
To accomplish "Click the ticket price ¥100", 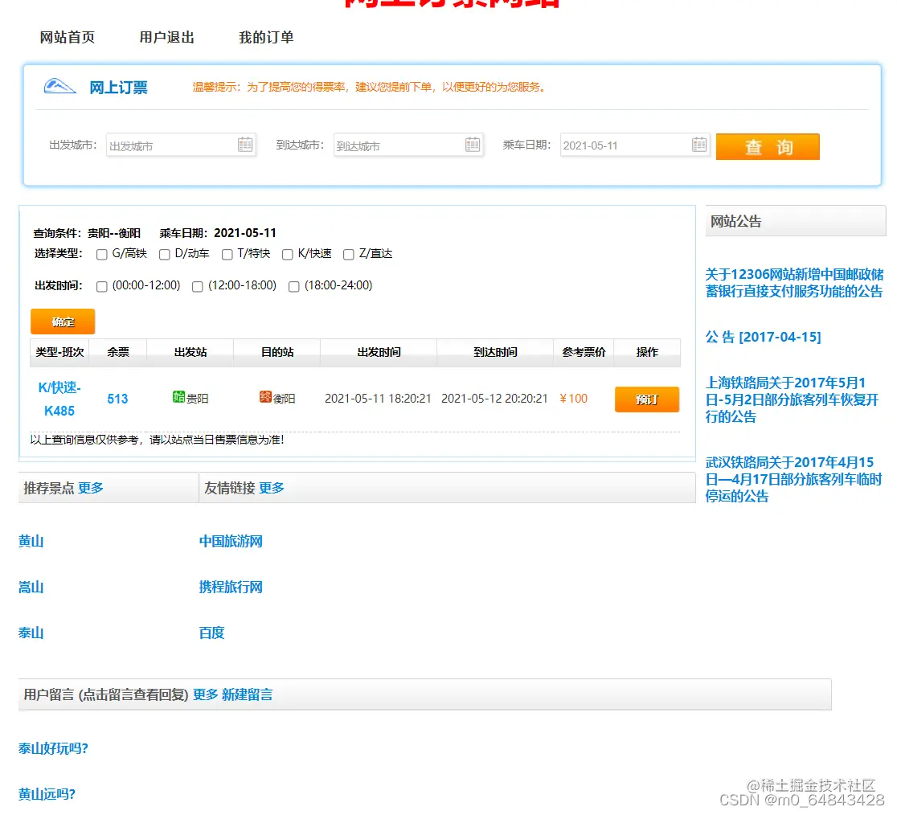I will (x=574, y=399).
